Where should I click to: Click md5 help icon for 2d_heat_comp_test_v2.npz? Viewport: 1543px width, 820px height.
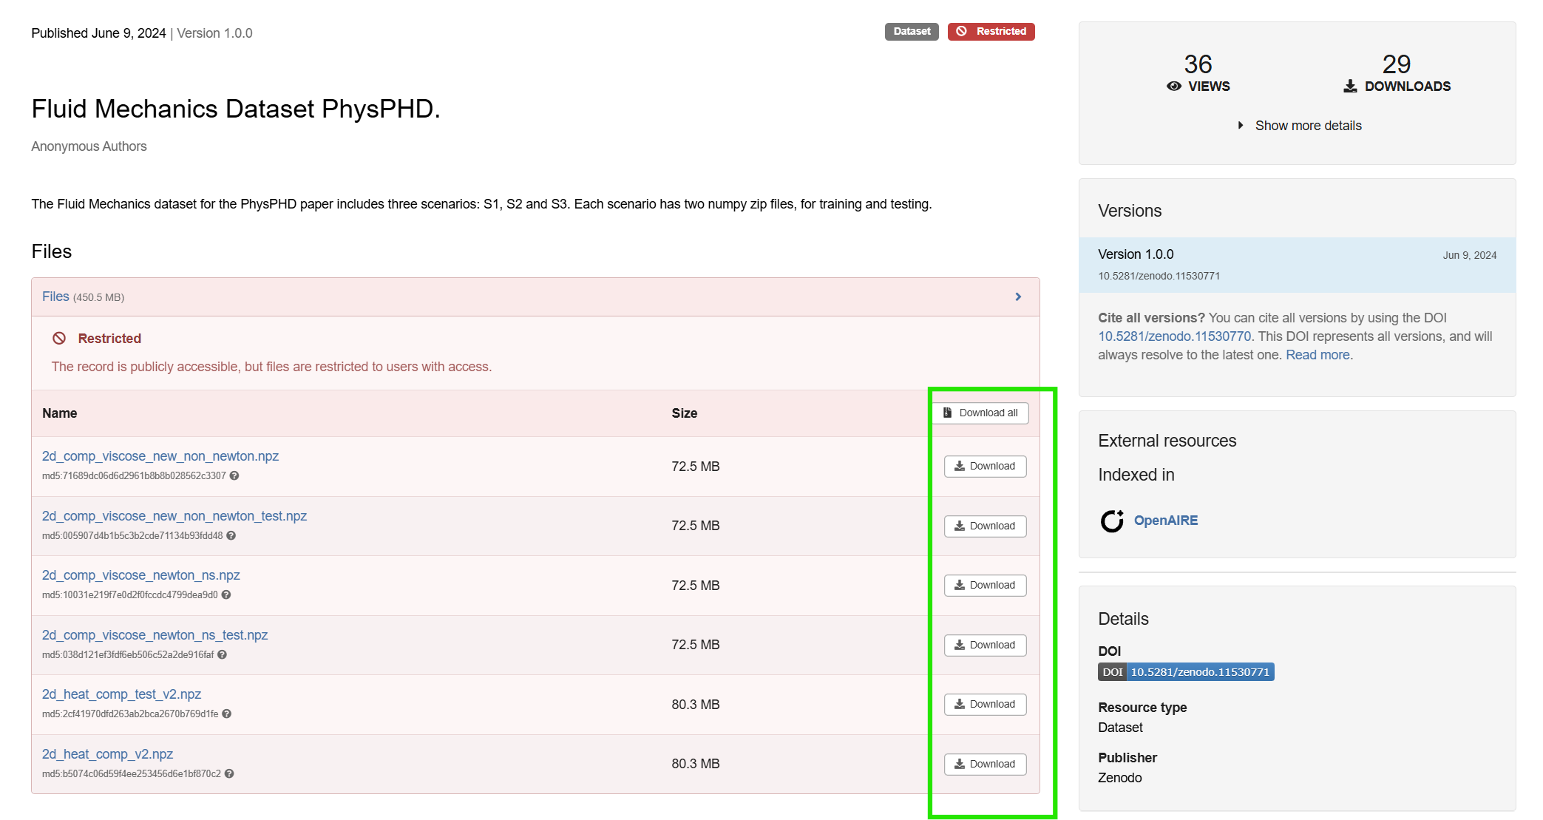coord(227,714)
